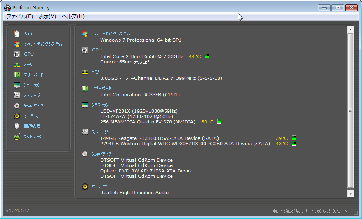362x219 pixels.
Task: Click the memory (メモリ) RAM icon in sidebar
Action: [x=16, y=65]
